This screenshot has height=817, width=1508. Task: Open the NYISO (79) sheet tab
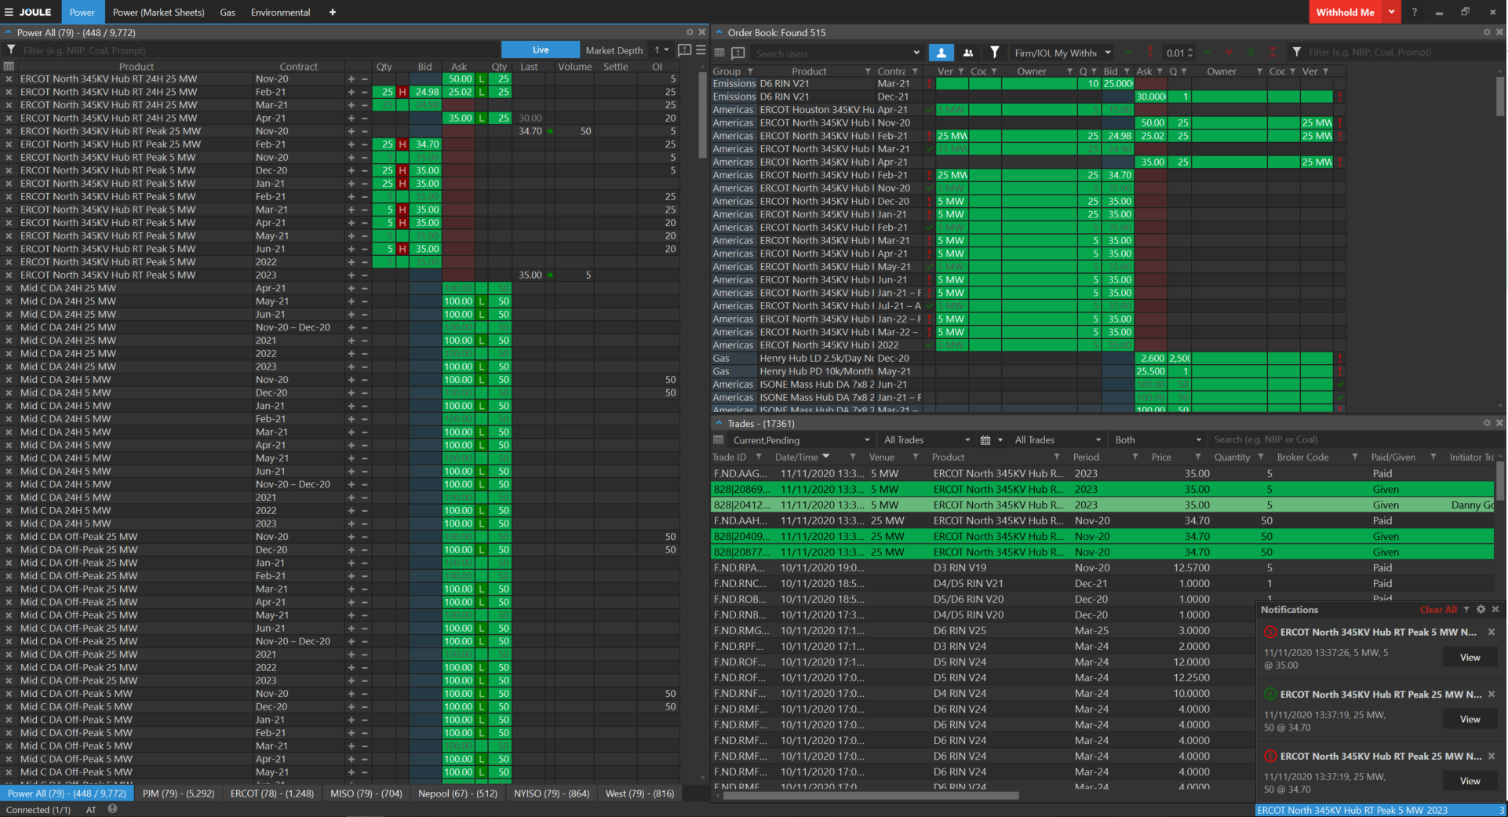click(552, 793)
